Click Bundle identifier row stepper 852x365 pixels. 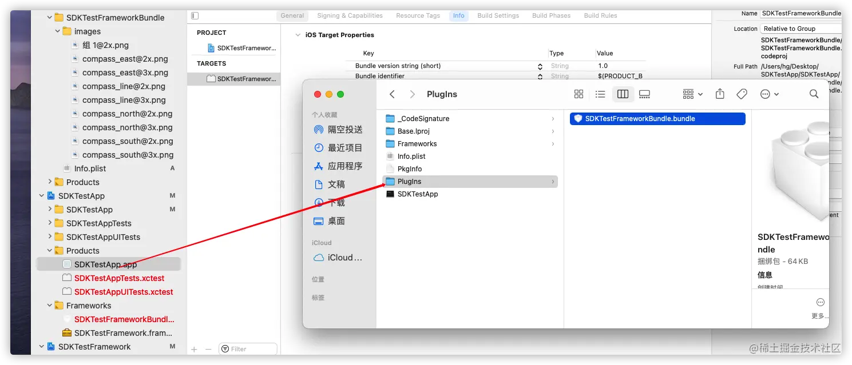coord(540,77)
